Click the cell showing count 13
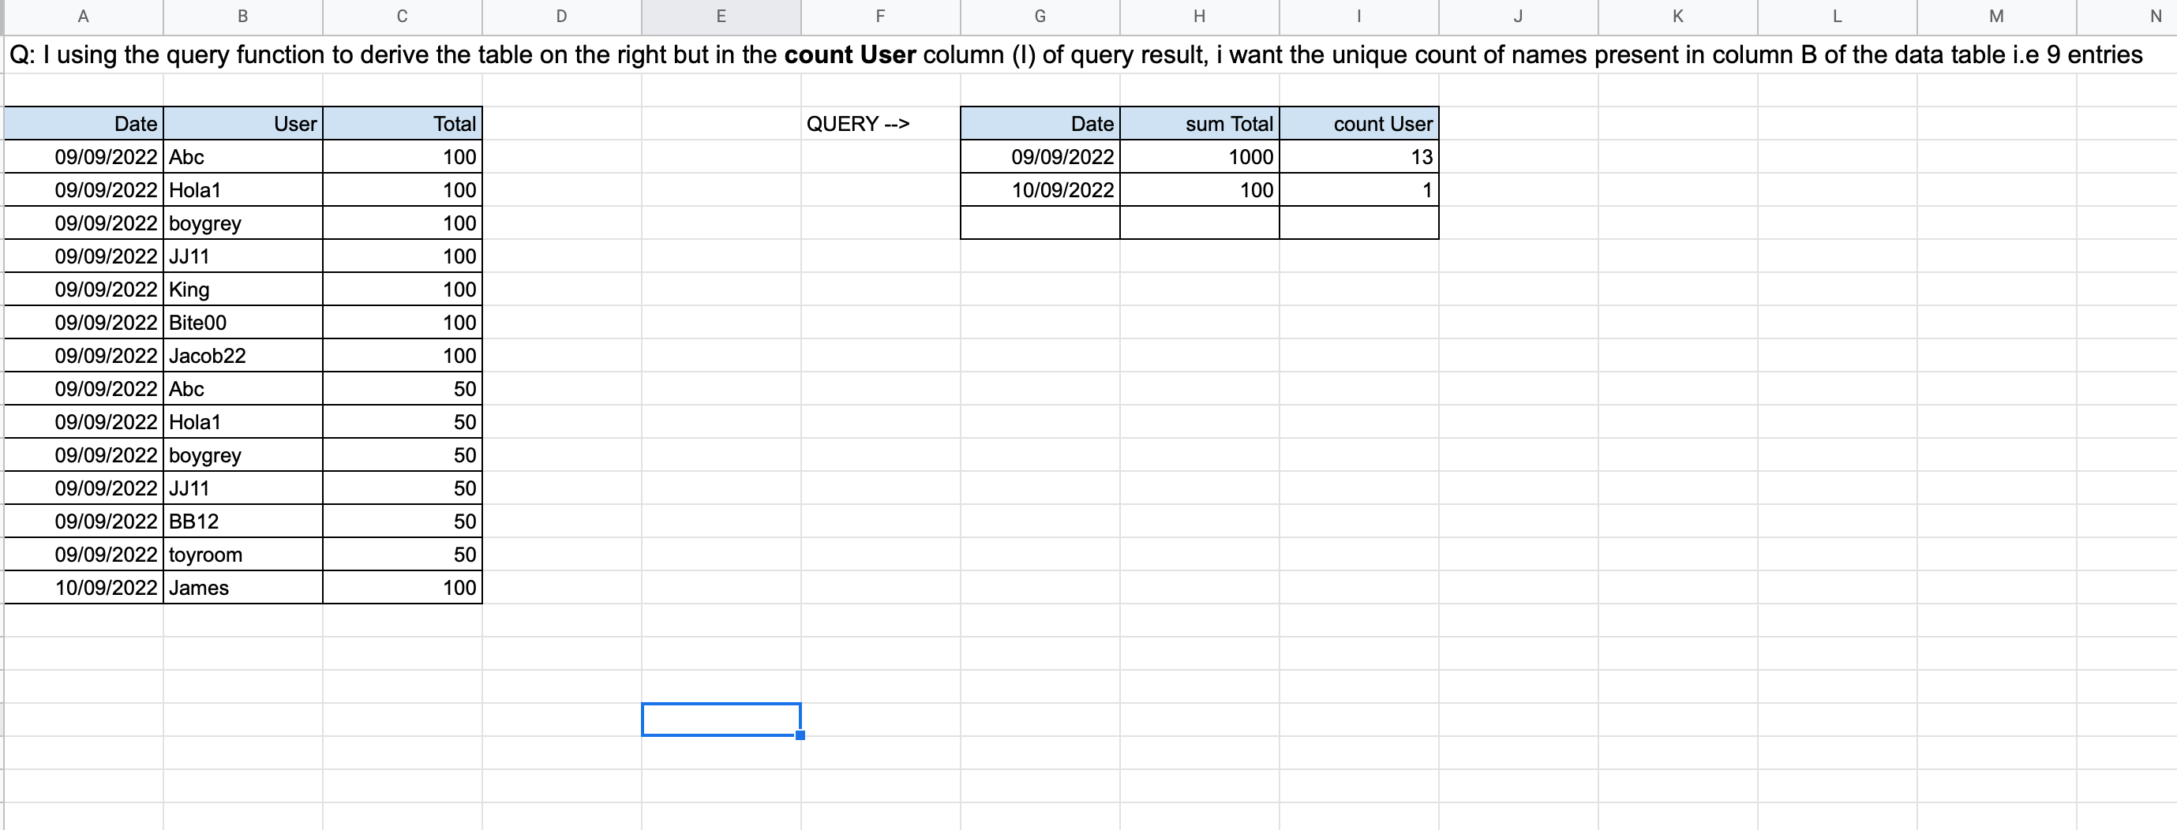The height and width of the screenshot is (830, 2177). point(1358,156)
